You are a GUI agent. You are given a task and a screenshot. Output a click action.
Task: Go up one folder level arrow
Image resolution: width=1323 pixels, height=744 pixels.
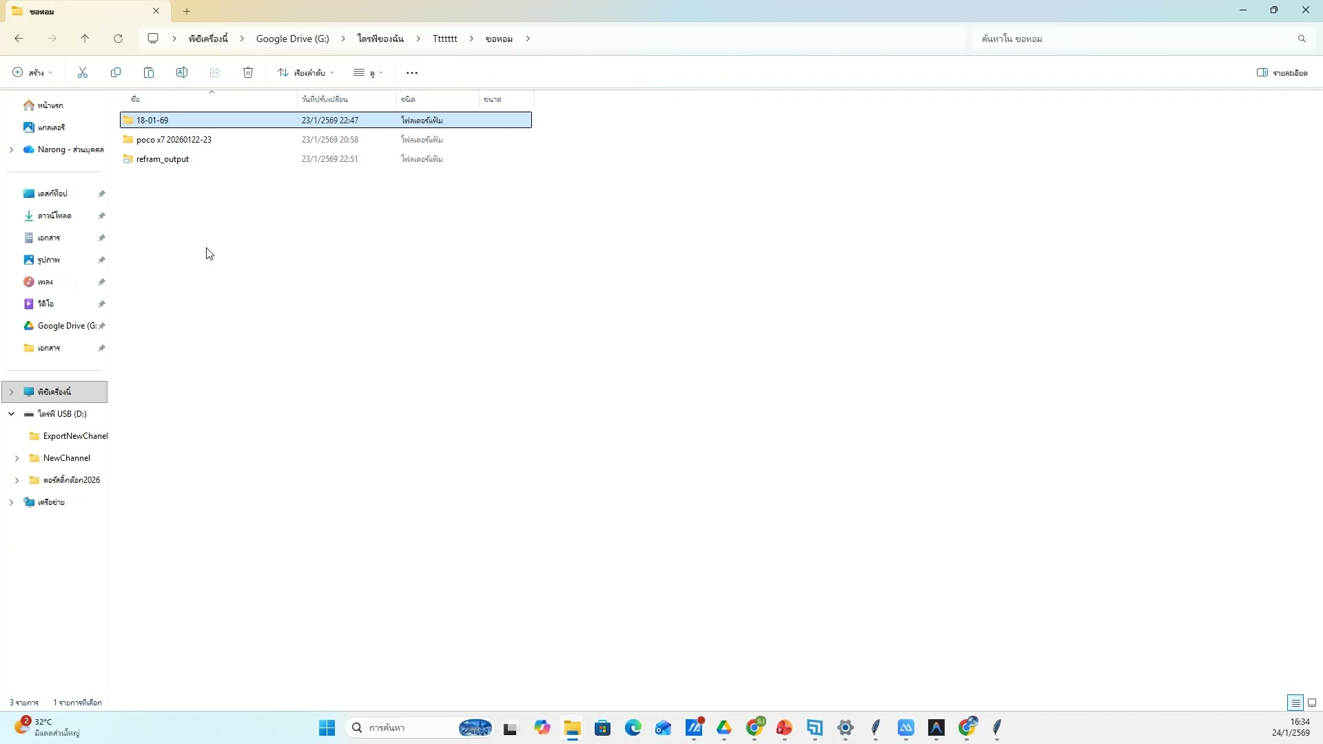click(x=85, y=39)
